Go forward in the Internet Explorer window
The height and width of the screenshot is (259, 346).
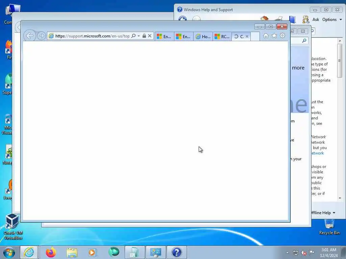pyautogui.click(x=41, y=36)
